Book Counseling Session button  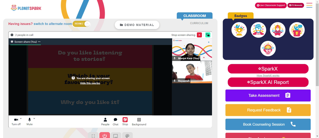[268, 124]
